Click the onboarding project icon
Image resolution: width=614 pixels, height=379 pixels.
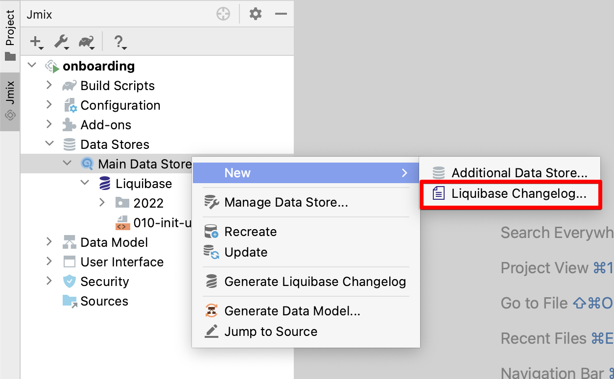(x=52, y=66)
